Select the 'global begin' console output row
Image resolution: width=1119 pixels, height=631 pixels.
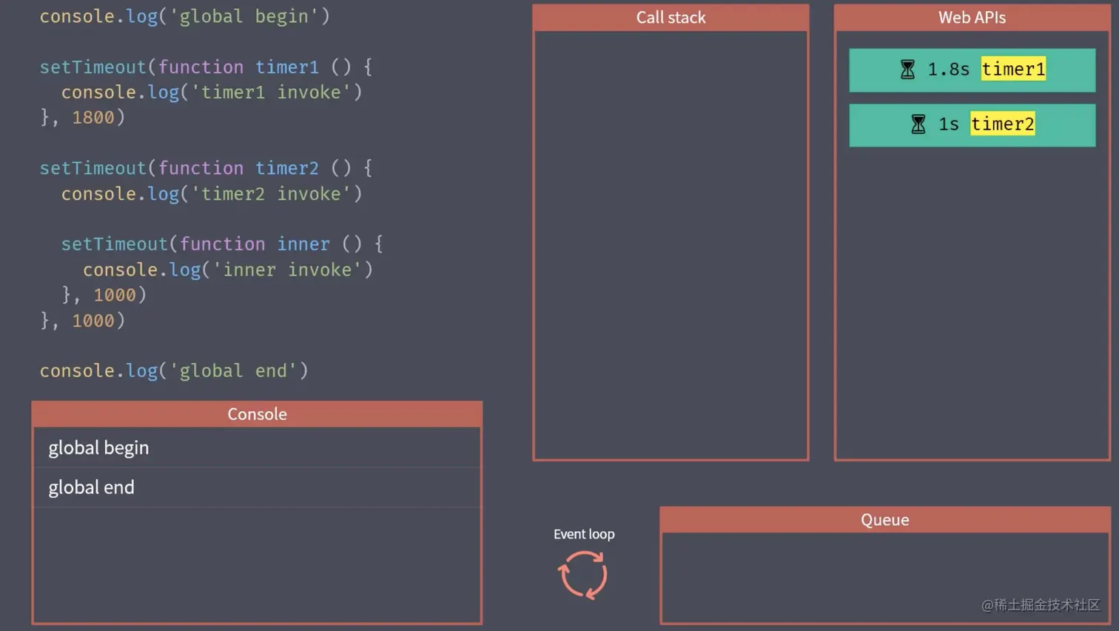tap(257, 447)
